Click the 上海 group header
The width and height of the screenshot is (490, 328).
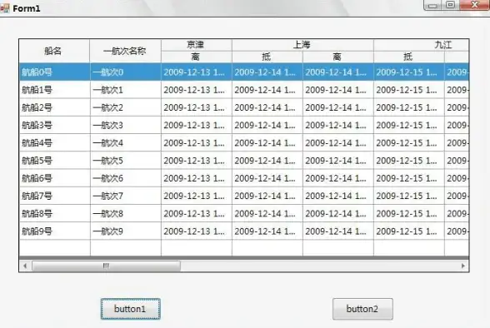click(x=302, y=45)
